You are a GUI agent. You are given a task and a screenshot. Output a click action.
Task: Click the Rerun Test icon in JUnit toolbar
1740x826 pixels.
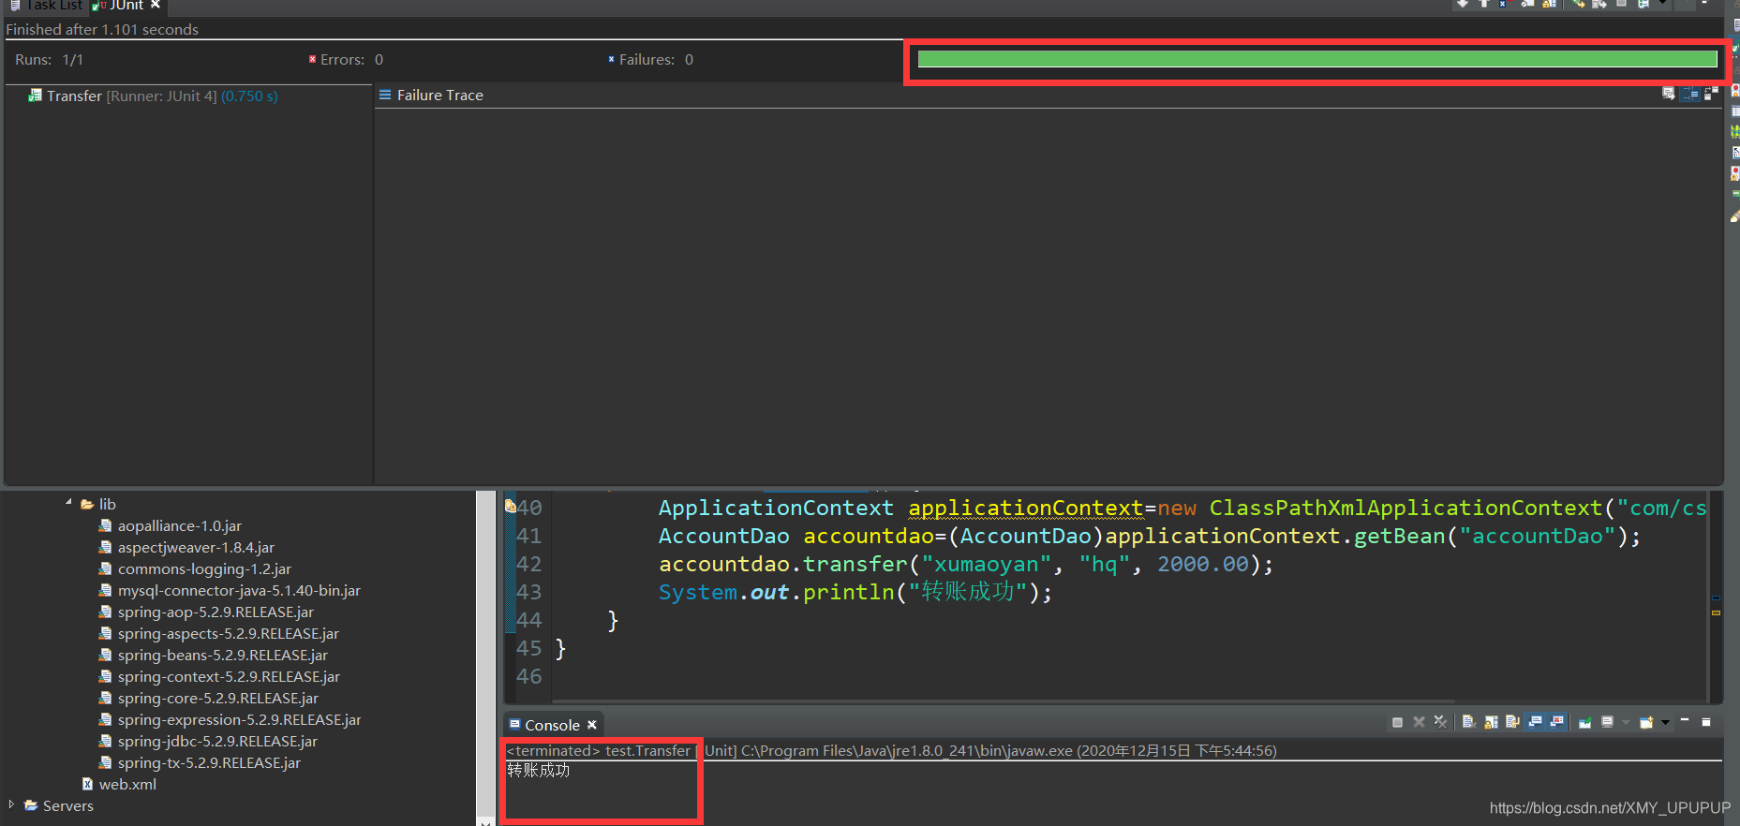click(x=1577, y=4)
